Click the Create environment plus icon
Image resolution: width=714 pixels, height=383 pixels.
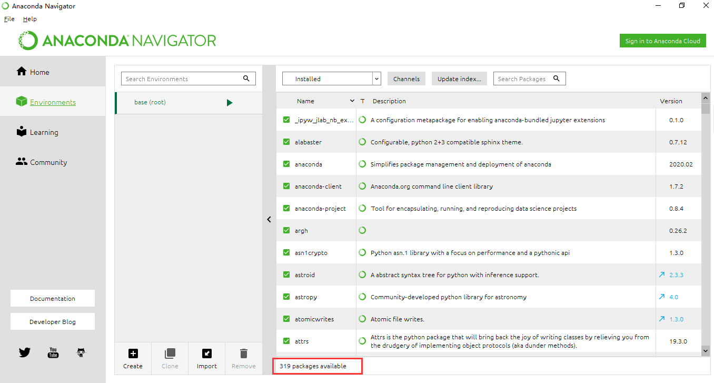click(x=133, y=353)
